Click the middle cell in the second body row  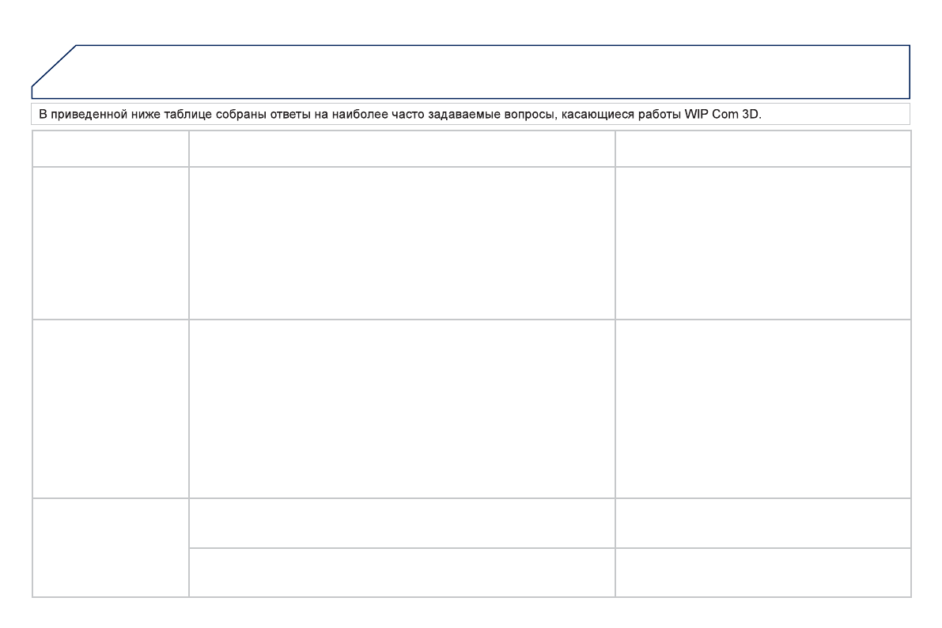[402, 408]
